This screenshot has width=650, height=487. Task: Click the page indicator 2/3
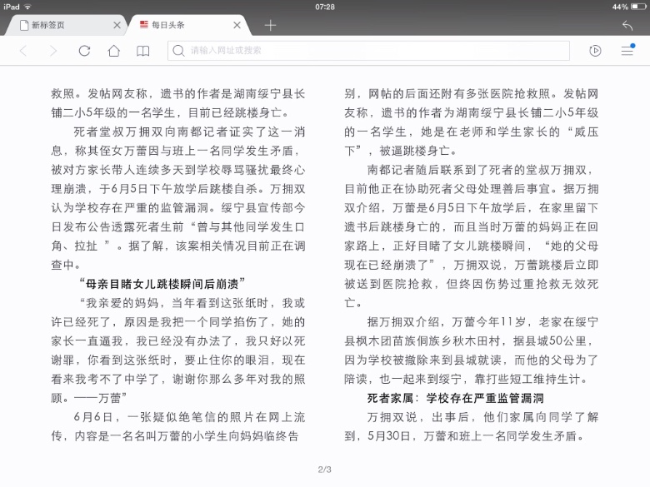click(x=325, y=470)
